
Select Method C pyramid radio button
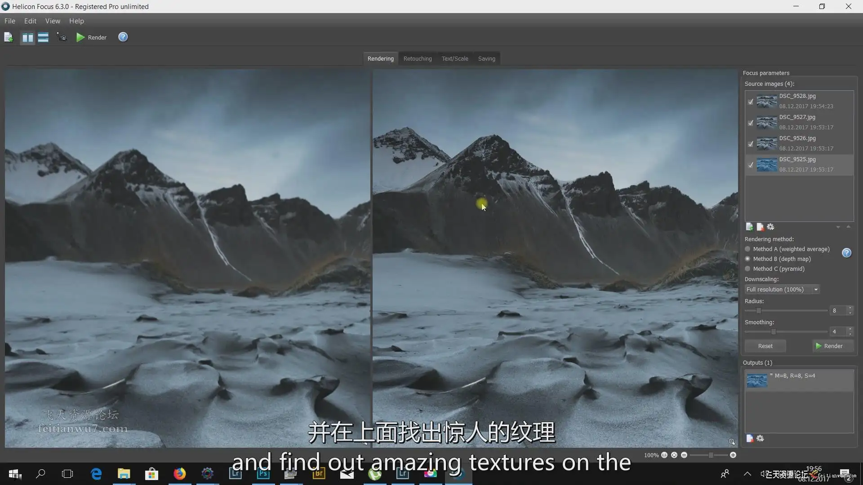[x=748, y=269]
